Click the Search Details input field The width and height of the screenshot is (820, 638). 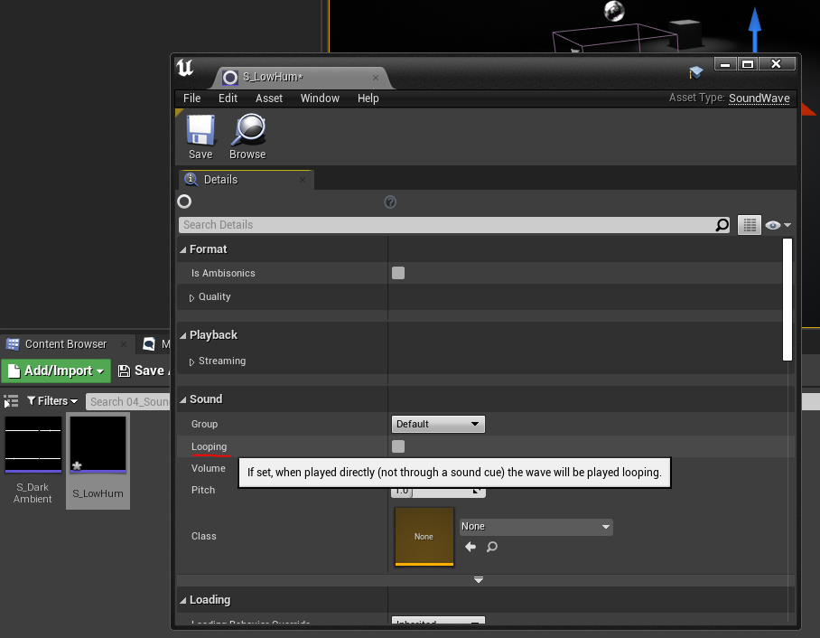tap(447, 225)
